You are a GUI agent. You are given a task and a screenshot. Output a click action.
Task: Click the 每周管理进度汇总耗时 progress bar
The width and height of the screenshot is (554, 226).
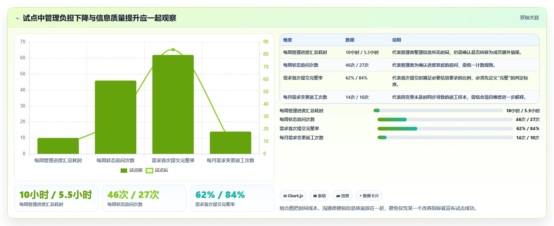438,110
